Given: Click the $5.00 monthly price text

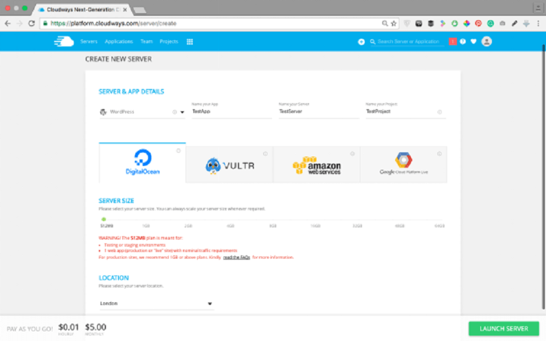Looking at the screenshot, I should coord(96,327).
